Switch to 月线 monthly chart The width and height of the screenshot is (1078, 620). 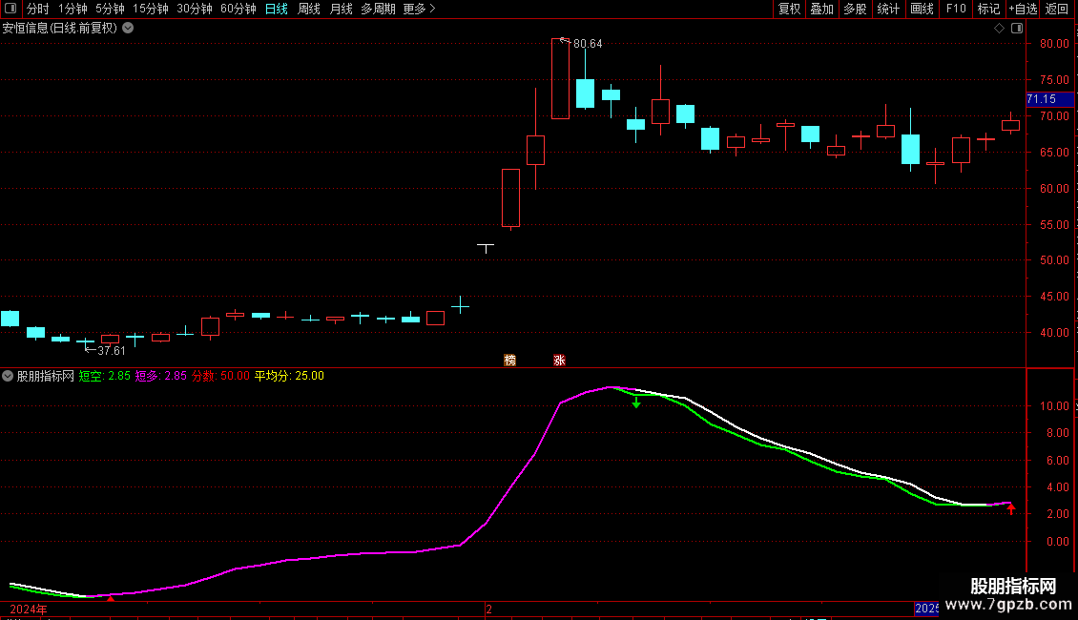(341, 9)
